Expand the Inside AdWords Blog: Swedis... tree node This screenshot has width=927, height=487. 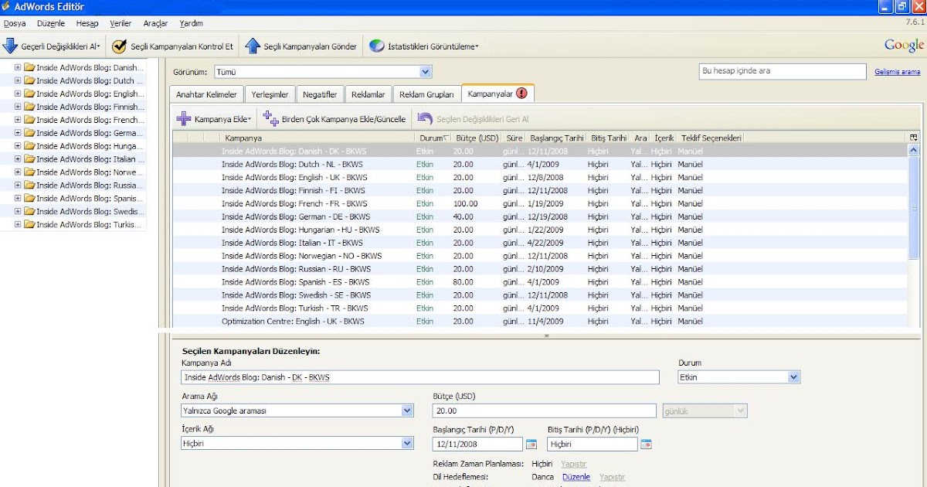click(18, 211)
